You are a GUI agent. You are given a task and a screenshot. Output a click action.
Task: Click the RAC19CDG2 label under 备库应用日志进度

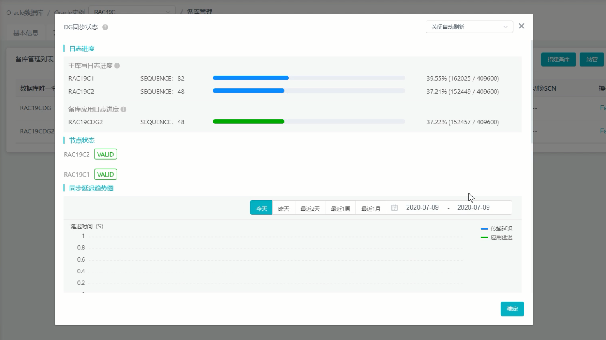[x=86, y=122]
